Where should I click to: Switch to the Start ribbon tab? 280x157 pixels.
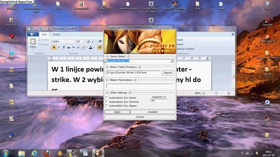pyautogui.click(x=44, y=34)
